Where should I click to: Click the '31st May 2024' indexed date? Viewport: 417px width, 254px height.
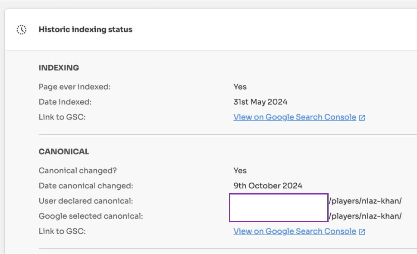260,102
